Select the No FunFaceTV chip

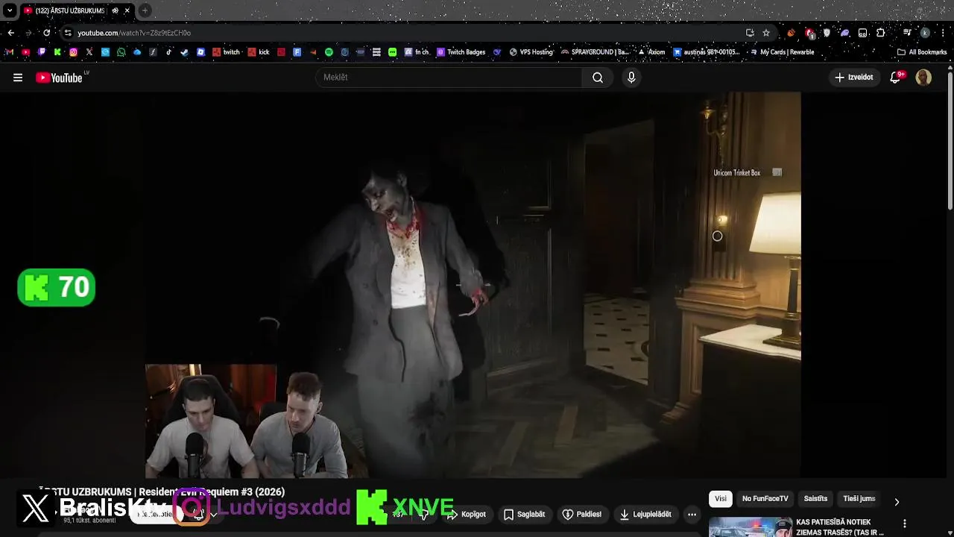(765, 499)
